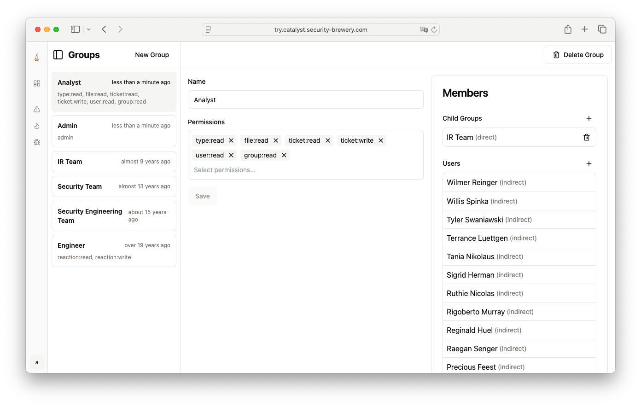Toggle the Groups list panel icon

click(x=58, y=55)
